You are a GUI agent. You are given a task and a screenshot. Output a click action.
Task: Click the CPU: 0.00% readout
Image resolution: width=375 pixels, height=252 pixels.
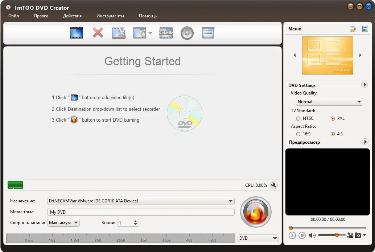(256, 185)
